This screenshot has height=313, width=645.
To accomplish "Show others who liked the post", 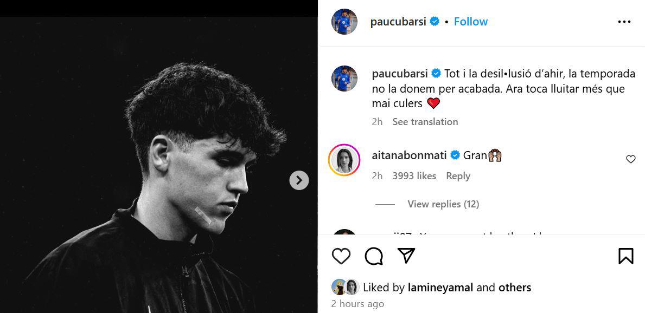I will coord(514,288).
